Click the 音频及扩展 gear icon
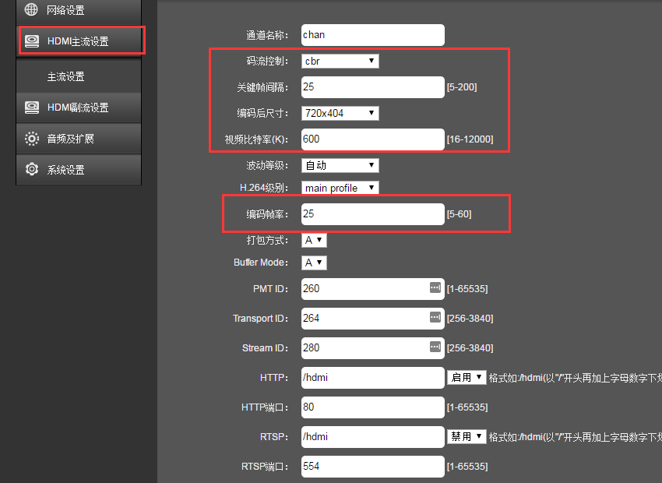Viewport: 662px width, 483px height. point(32,139)
